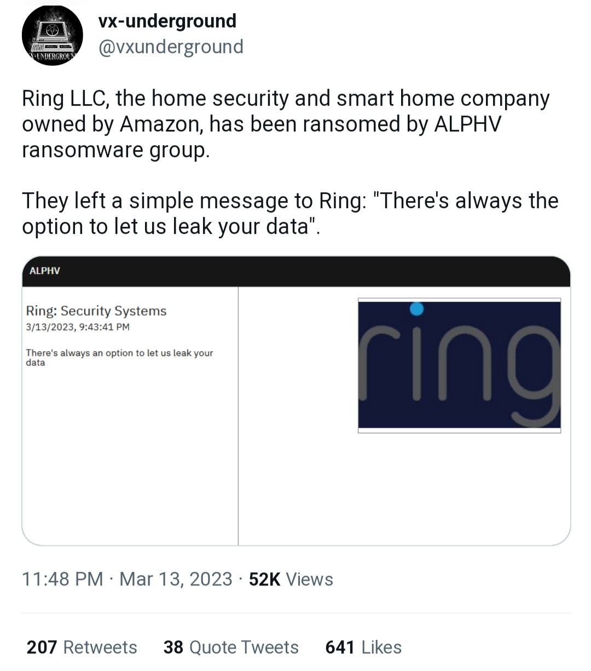Open the @vxunderground handle link
This screenshot has height=671, width=591.
[171, 47]
